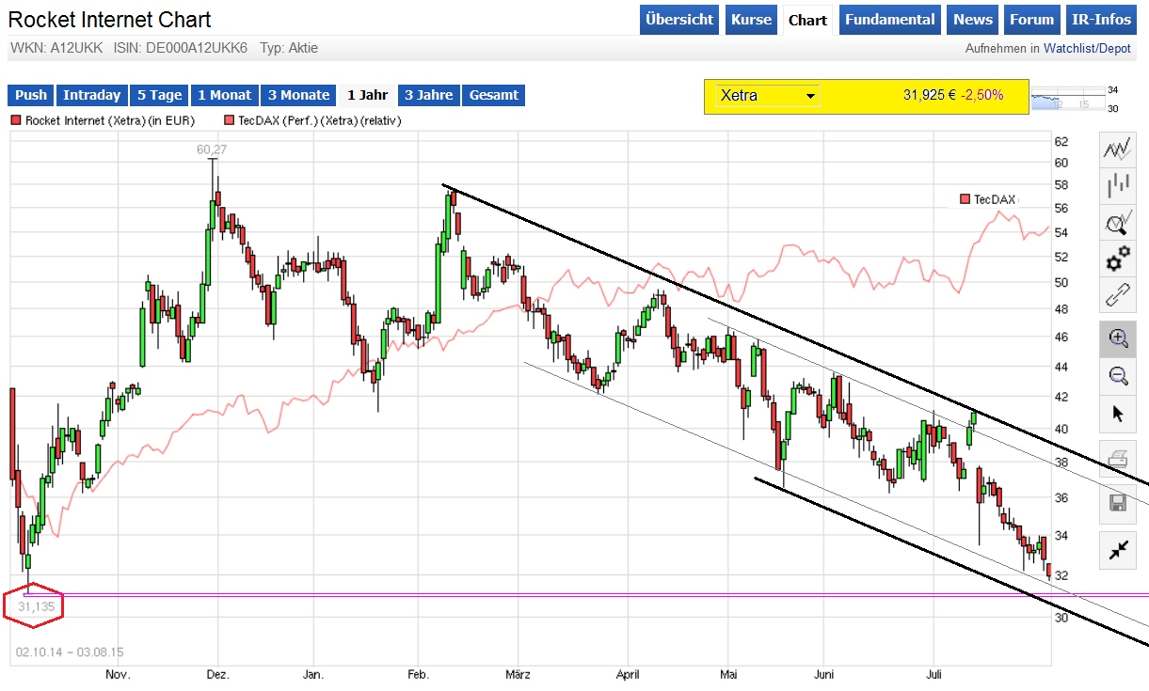
Task: Select the bar chart type icon
Action: coord(1118,186)
